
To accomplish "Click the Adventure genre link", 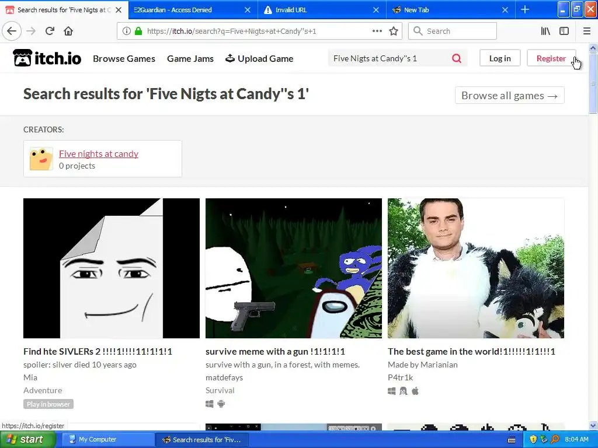I will [43, 390].
